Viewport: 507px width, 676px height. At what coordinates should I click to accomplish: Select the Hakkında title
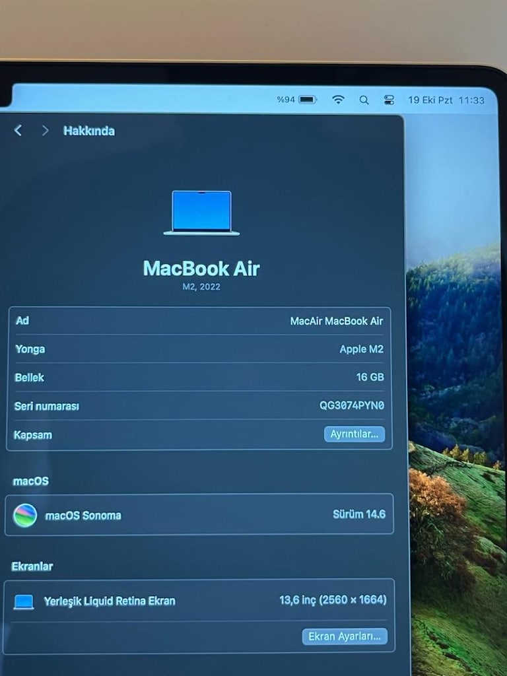pos(89,131)
